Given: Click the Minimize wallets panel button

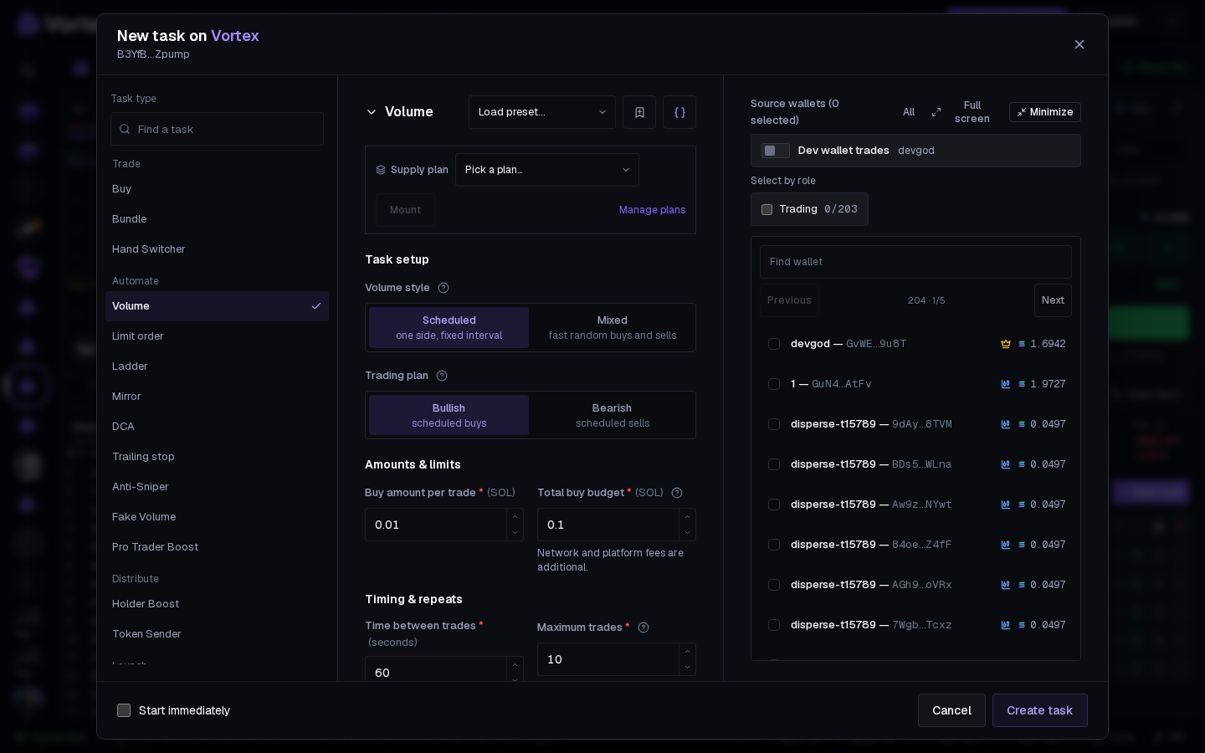Looking at the screenshot, I should click(1045, 112).
